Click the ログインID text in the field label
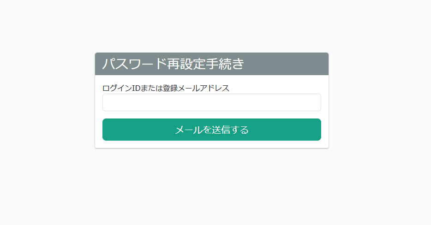The height and width of the screenshot is (225, 431). point(121,88)
